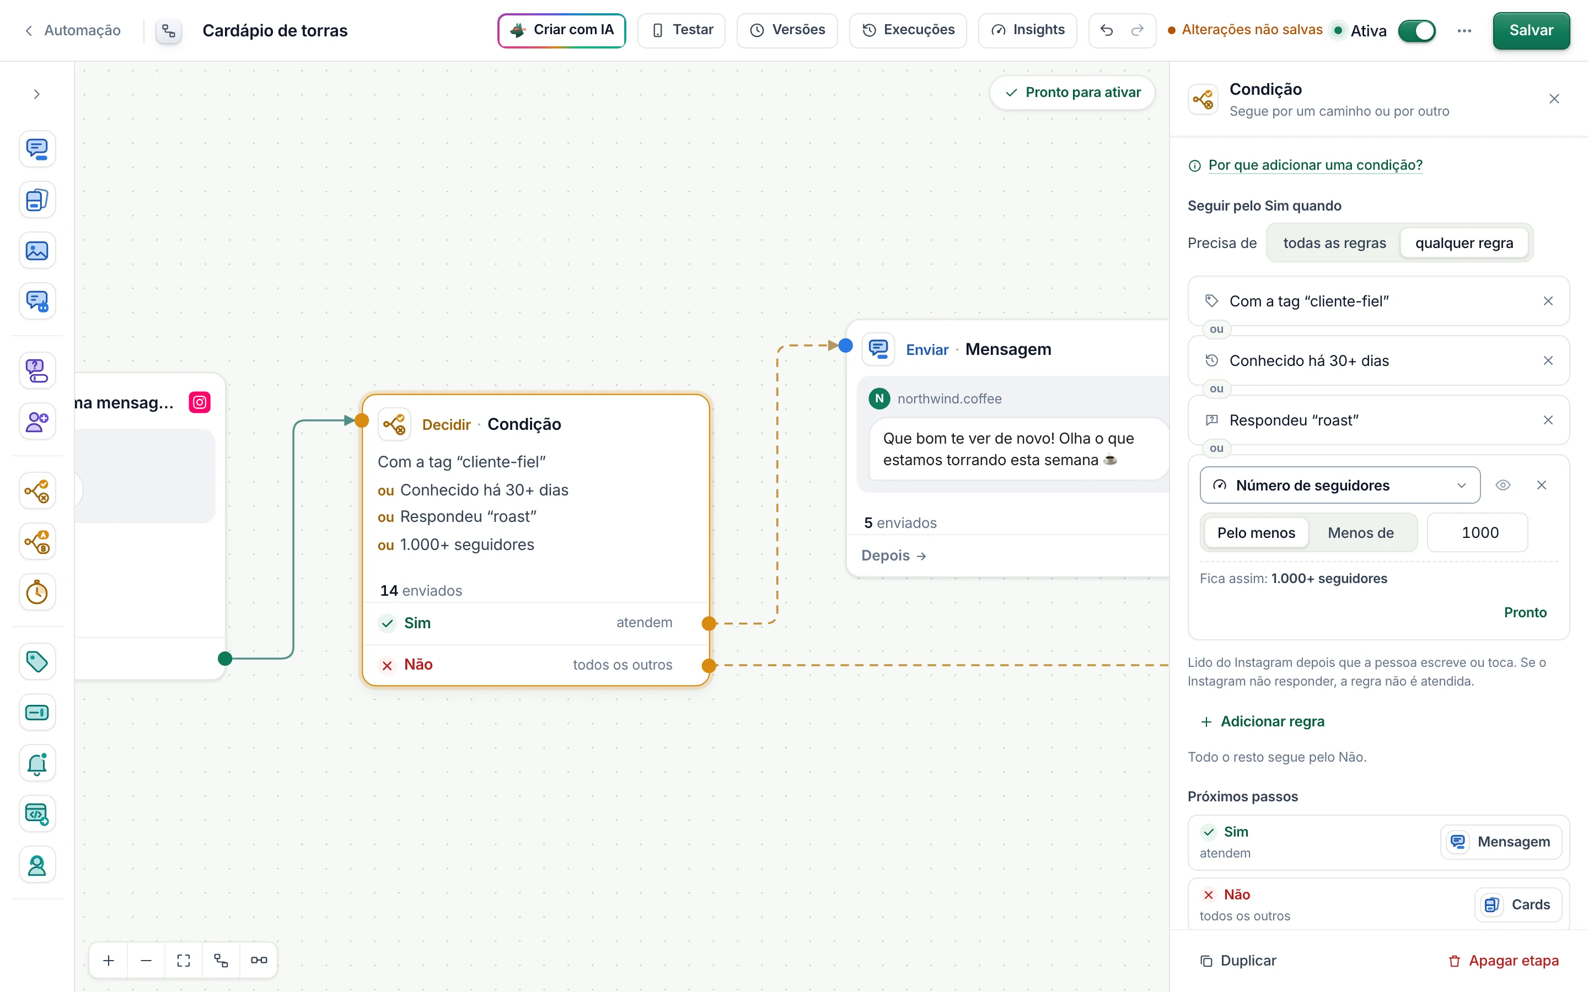Choose 'qualquer regra' match mode
Image resolution: width=1588 pixels, height=992 pixels.
click(x=1464, y=242)
